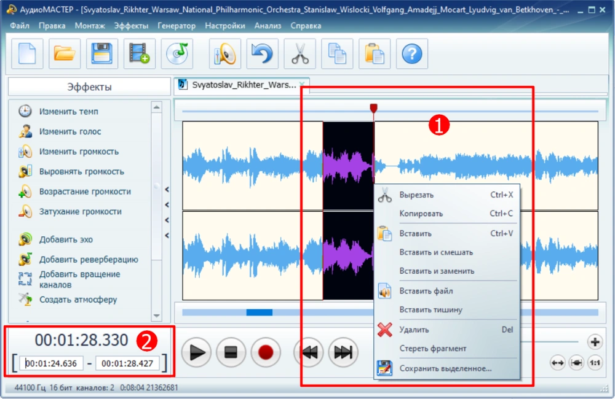
Task: Click the selection end time field
Action: point(127,363)
